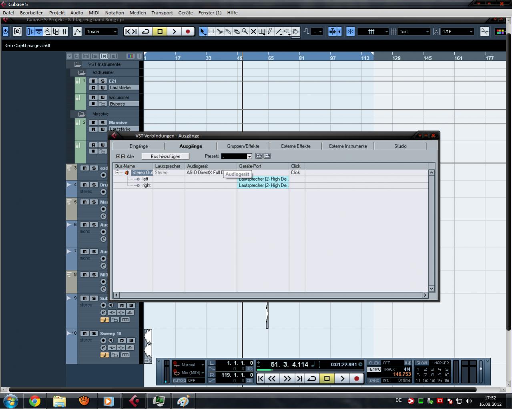Toggle the Cycle loop button in transport panel
512x409 pixels.
click(311, 378)
